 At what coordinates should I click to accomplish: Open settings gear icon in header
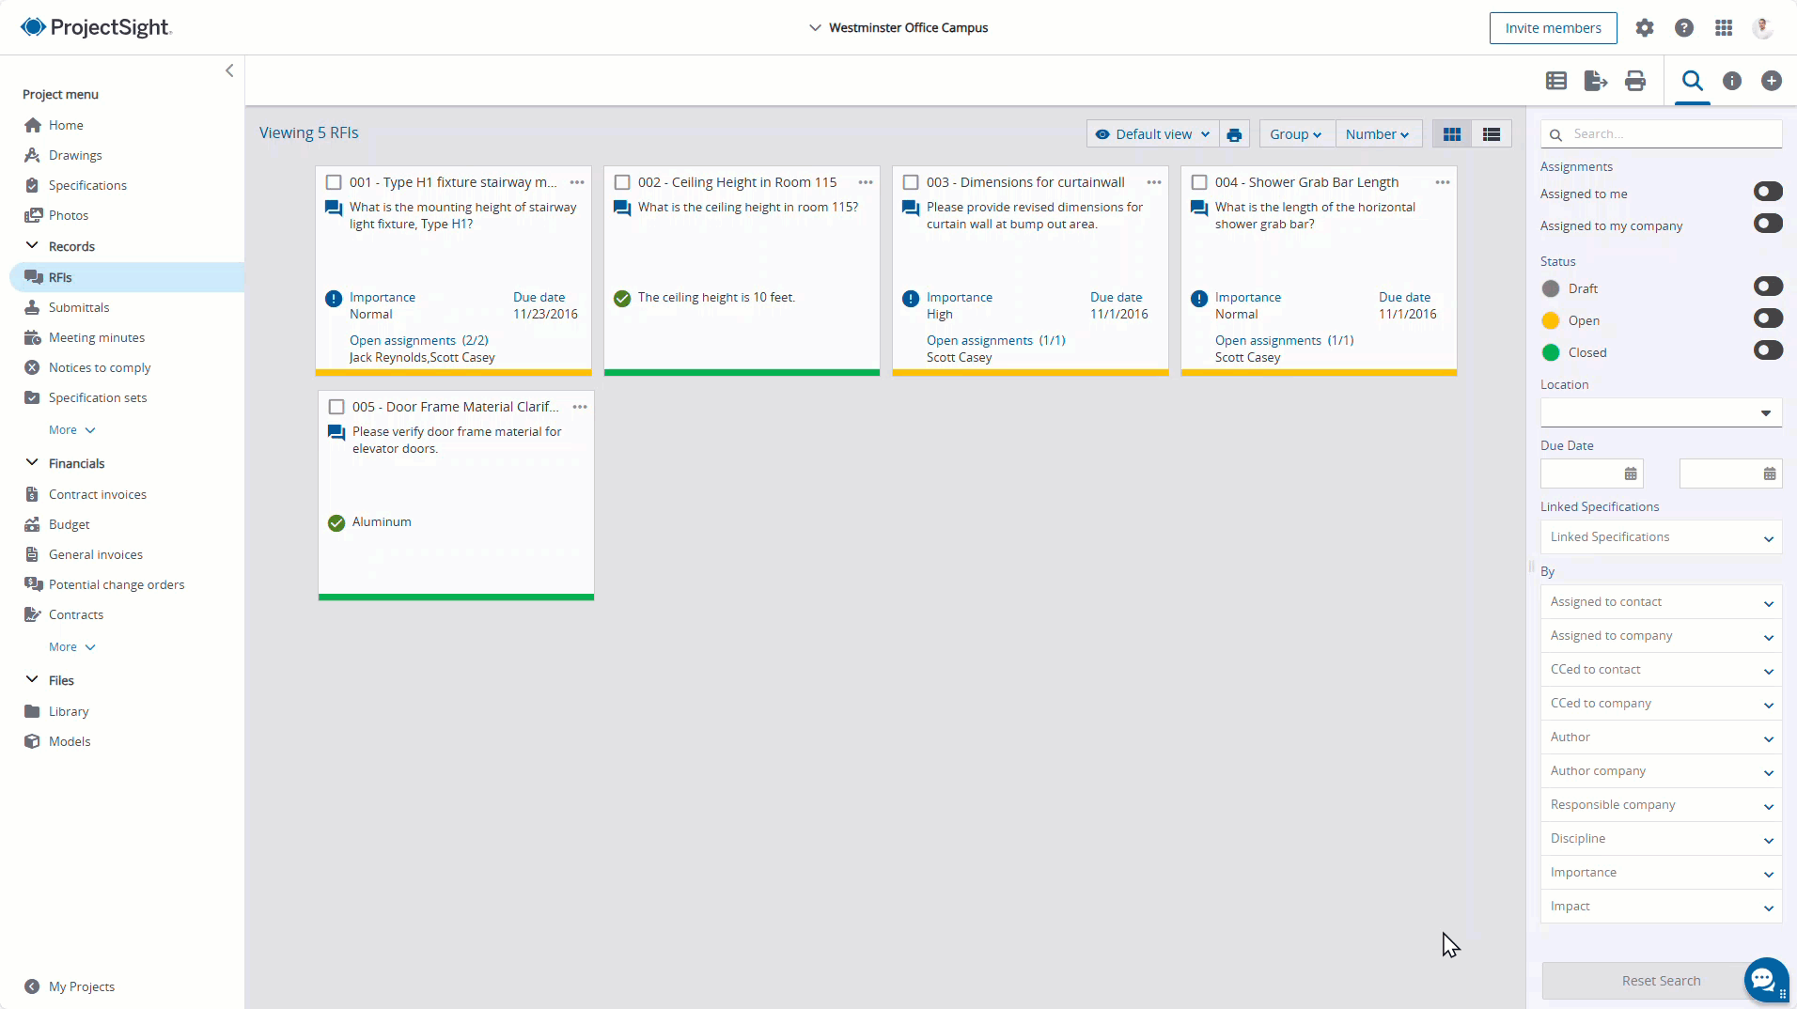click(x=1644, y=28)
